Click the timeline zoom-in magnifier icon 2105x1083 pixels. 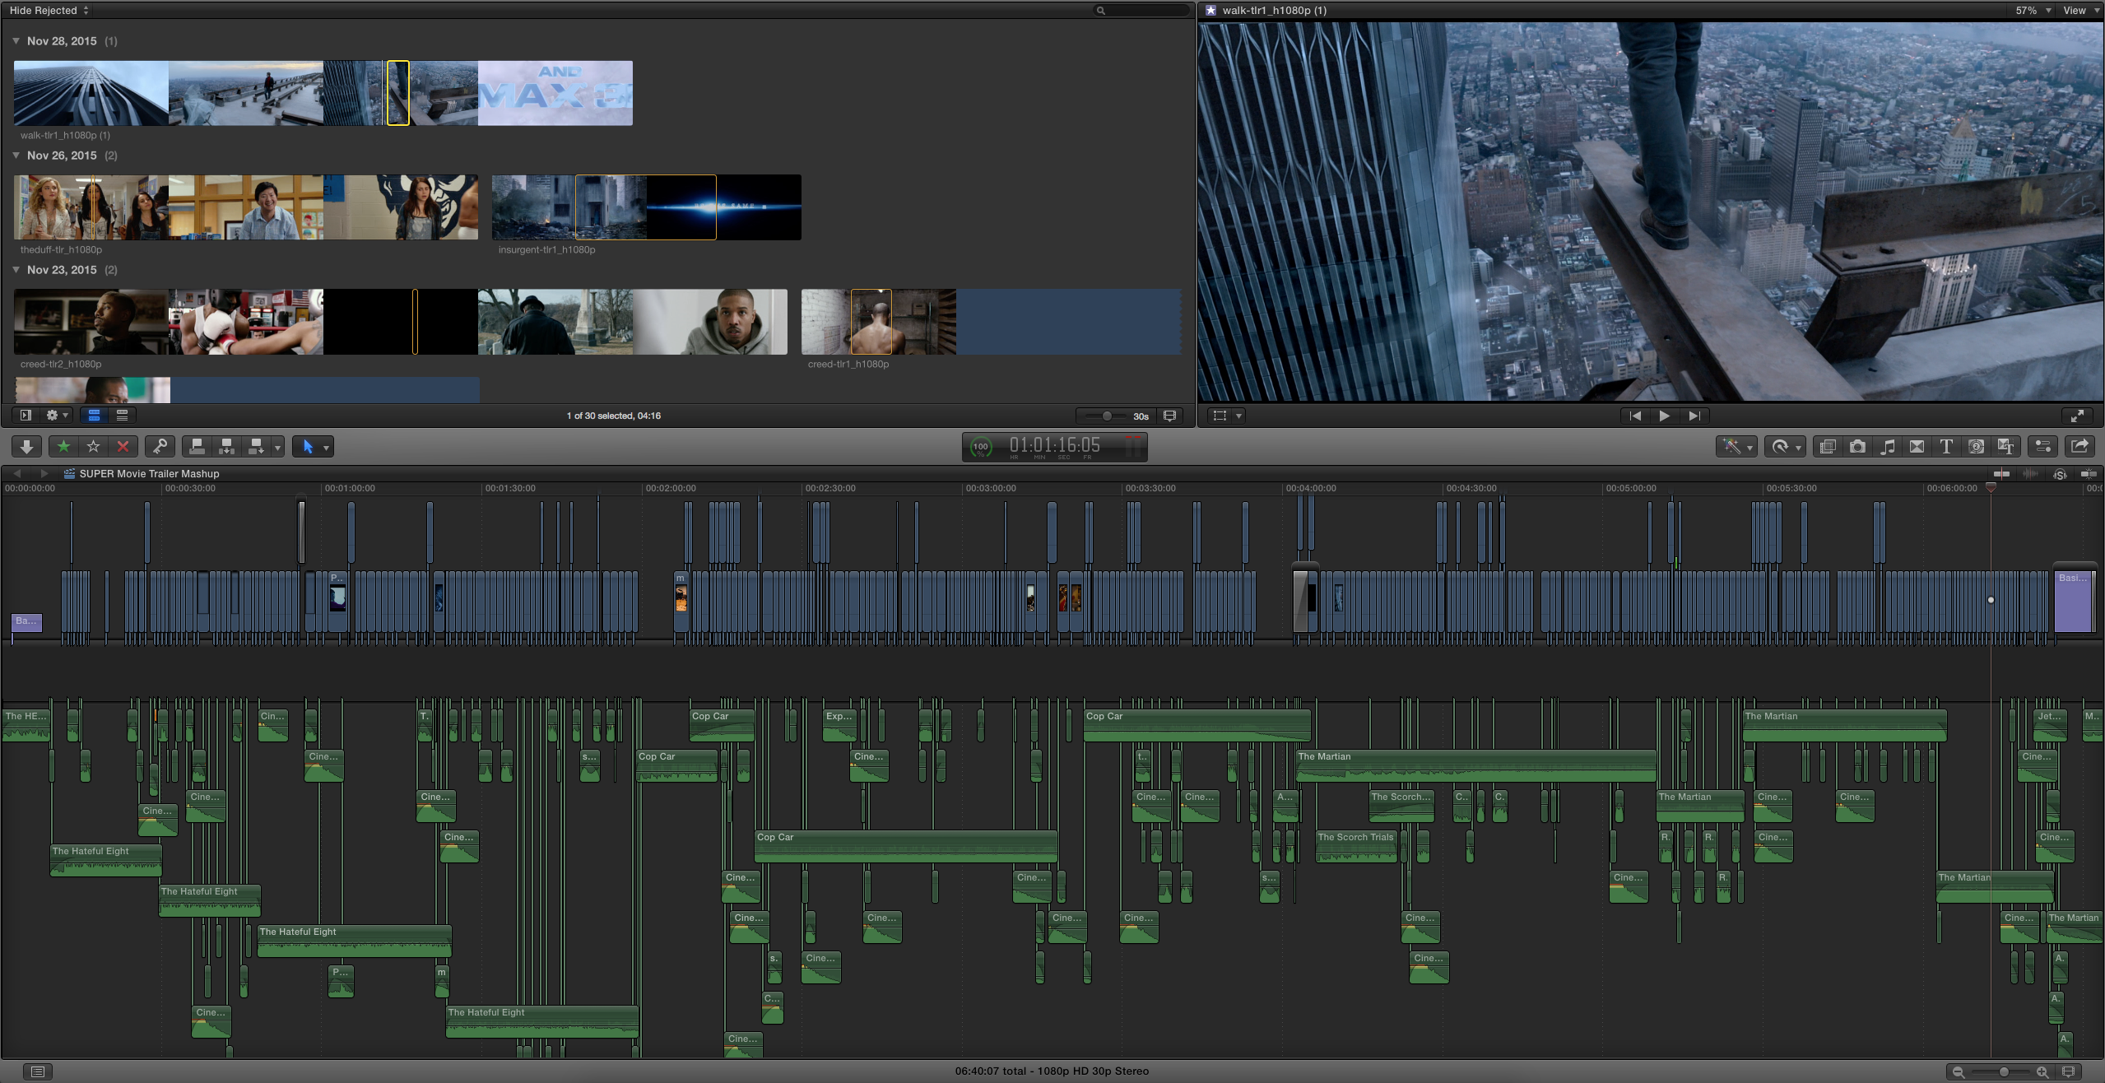click(x=2042, y=1071)
